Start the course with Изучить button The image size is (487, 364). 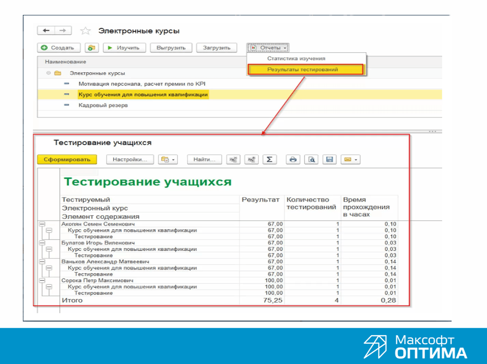click(124, 48)
